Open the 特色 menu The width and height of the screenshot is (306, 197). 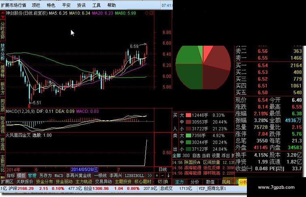51,5
